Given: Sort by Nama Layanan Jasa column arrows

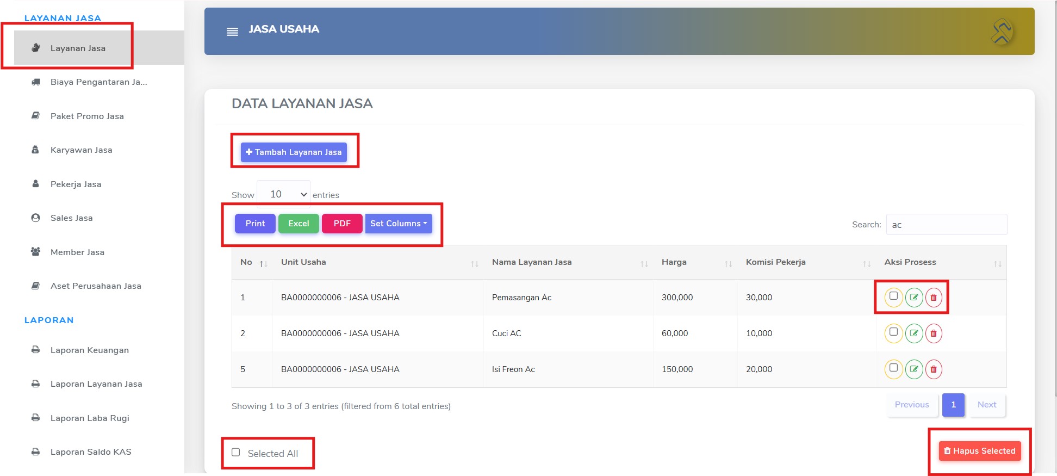Looking at the screenshot, I should tap(644, 264).
